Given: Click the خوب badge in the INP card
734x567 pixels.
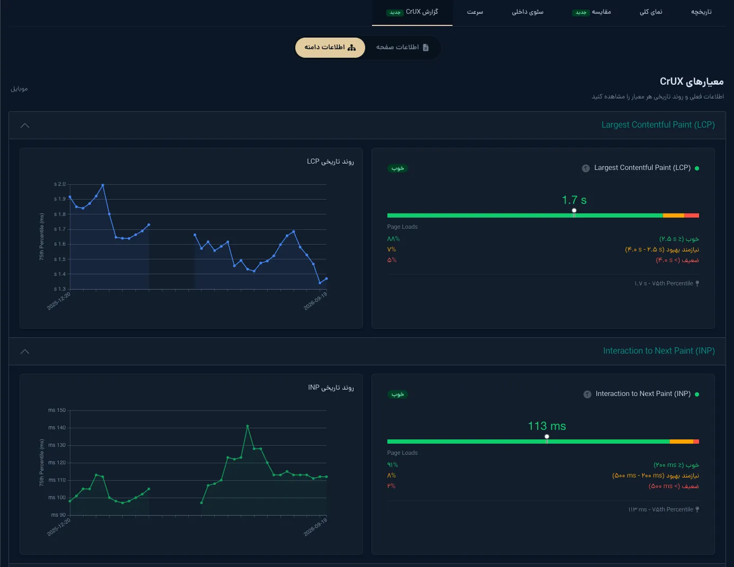Looking at the screenshot, I should [397, 394].
